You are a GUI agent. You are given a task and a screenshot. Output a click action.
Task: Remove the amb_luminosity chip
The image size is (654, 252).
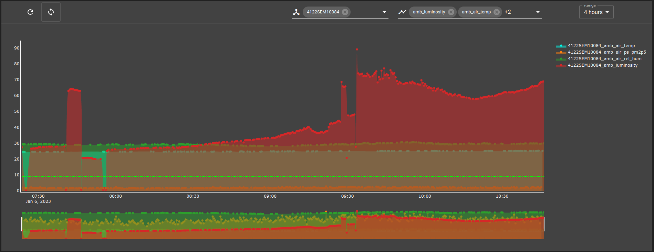tap(451, 12)
